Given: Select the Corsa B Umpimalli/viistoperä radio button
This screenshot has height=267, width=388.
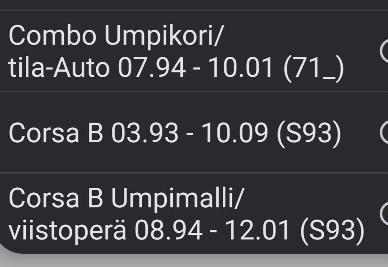Looking at the screenshot, I should 385,213.
